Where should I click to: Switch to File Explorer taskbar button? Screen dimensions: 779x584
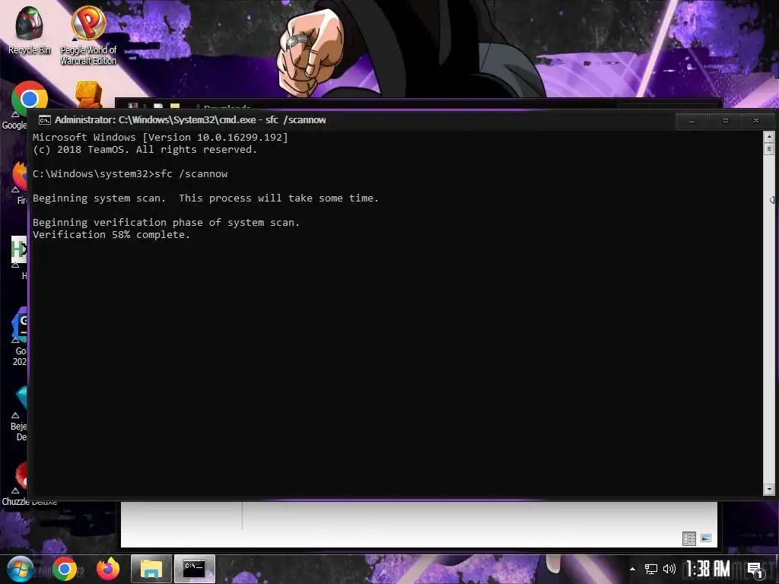(151, 569)
